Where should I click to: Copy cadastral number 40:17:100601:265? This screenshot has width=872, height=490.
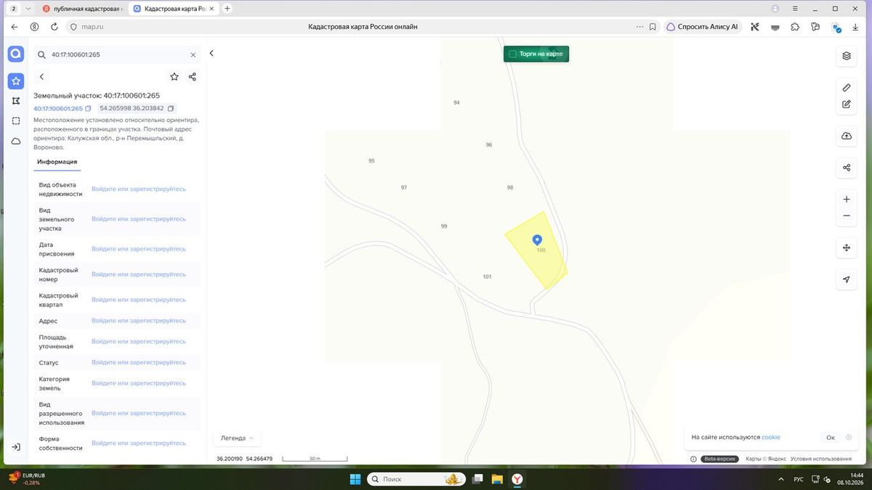pos(89,109)
